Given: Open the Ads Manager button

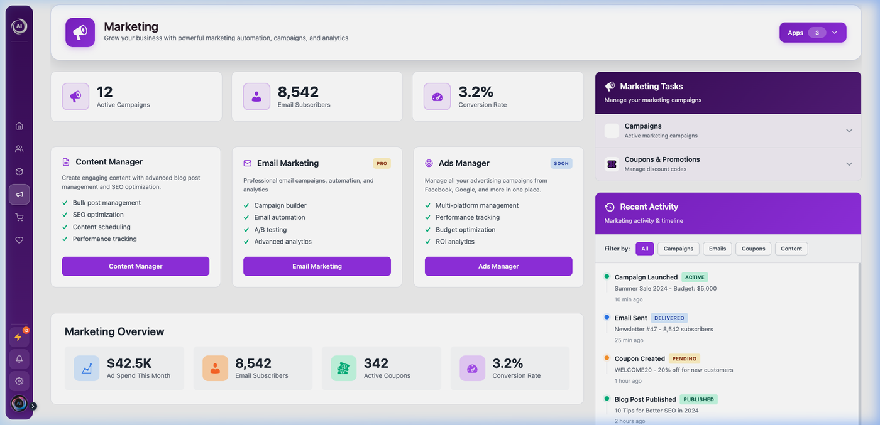Looking at the screenshot, I should tap(498, 266).
